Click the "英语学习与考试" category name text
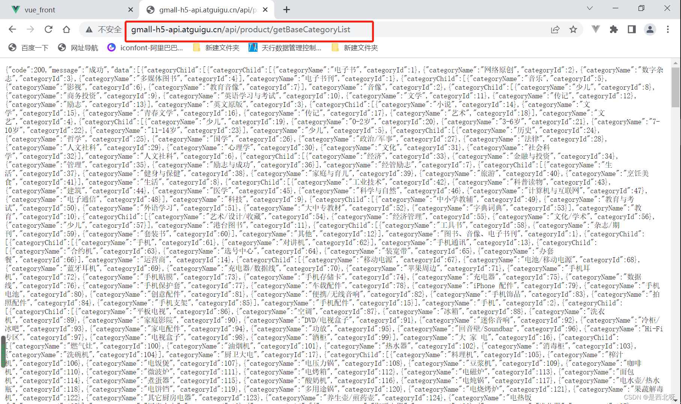 pyautogui.click(x=250, y=96)
